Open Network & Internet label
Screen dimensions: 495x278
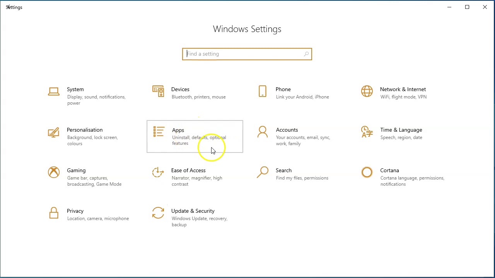(403, 89)
